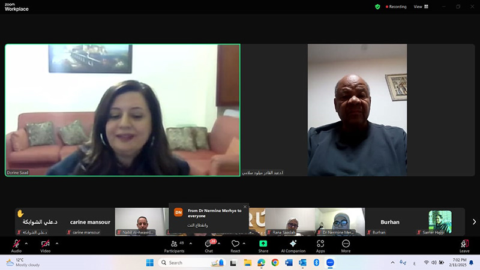Click the More options icon
This screenshot has height=270, width=480.
(x=346, y=245)
